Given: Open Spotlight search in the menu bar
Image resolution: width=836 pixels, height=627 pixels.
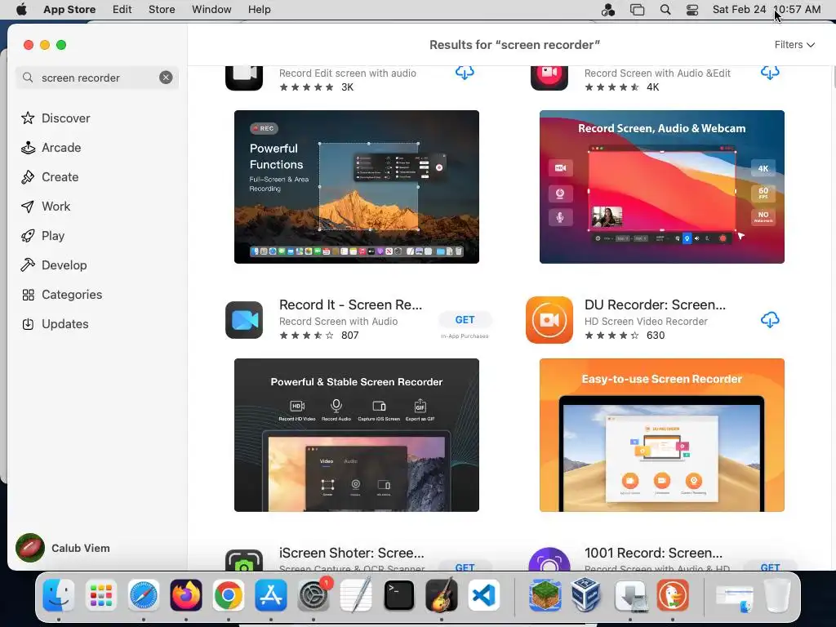Looking at the screenshot, I should pos(665,10).
